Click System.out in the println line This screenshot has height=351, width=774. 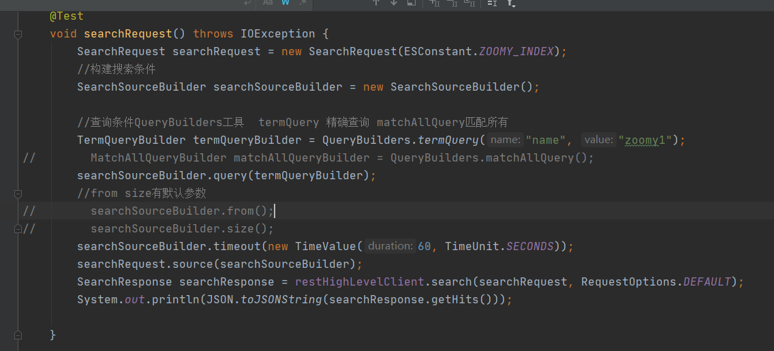tap(110, 300)
